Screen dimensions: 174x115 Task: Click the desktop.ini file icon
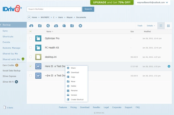click(x=38, y=57)
